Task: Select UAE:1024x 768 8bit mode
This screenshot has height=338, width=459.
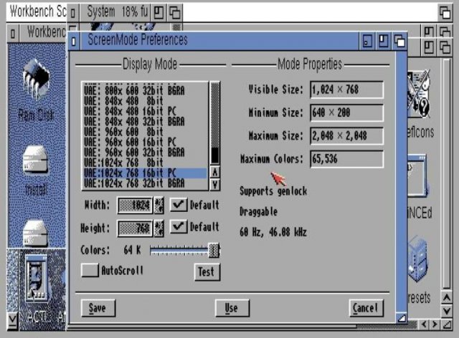Action: pos(145,163)
